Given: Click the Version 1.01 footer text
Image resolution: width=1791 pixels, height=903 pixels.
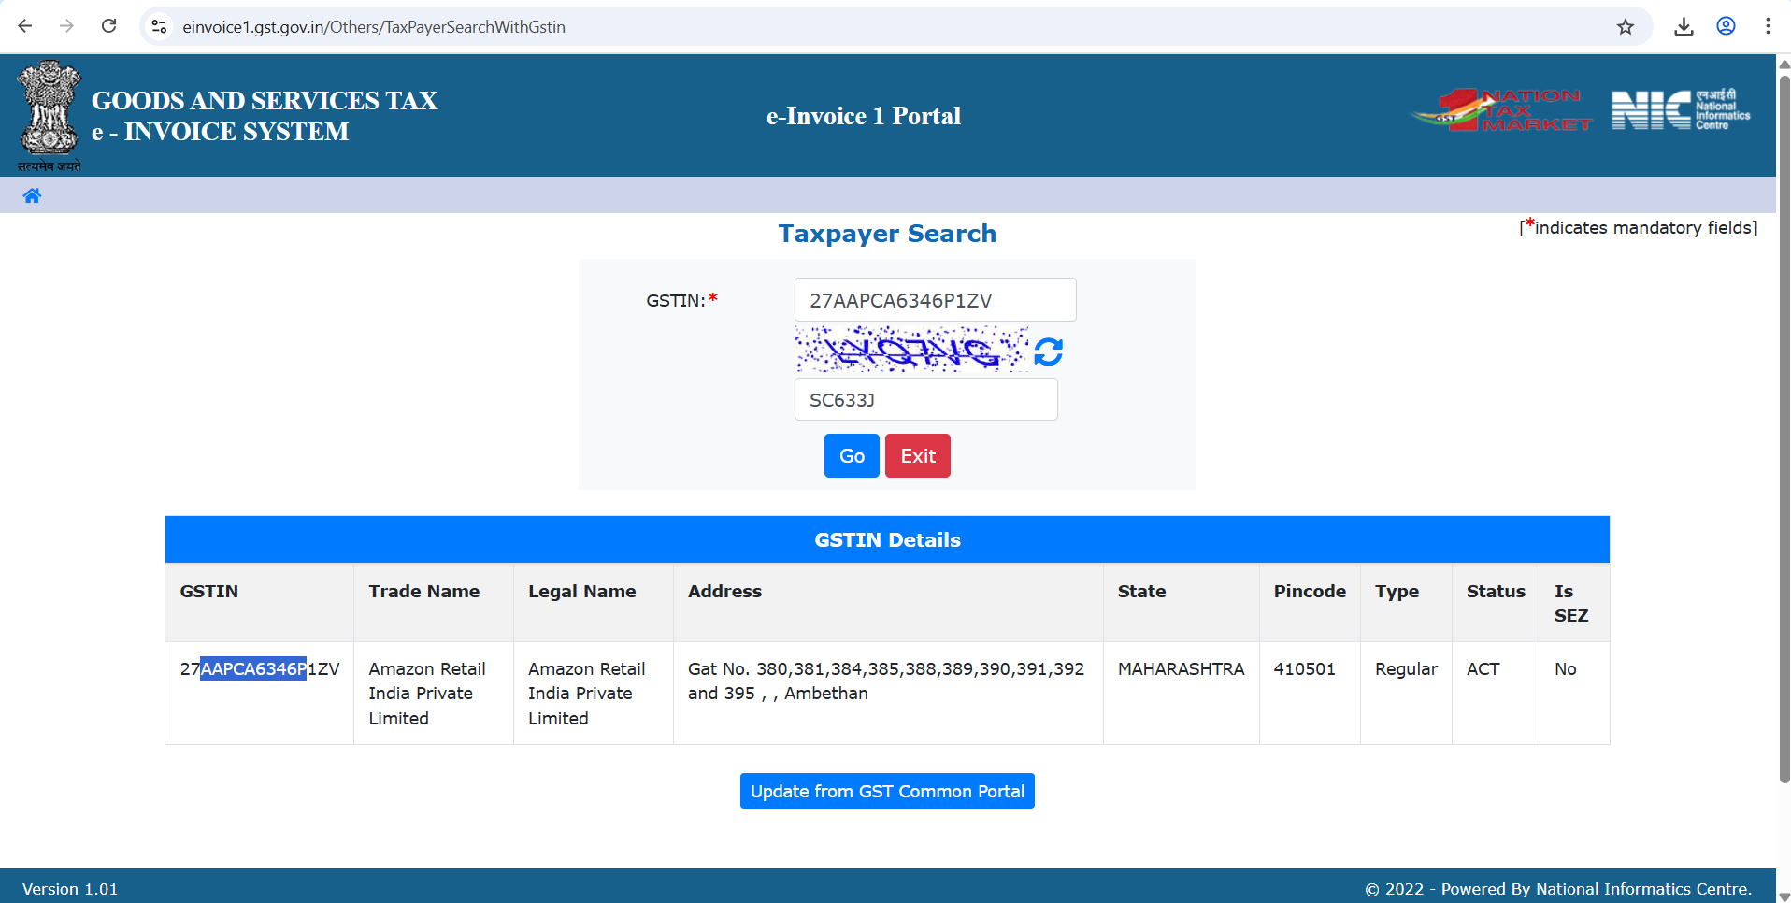Looking at the screenshot, I should pos(70,889).
